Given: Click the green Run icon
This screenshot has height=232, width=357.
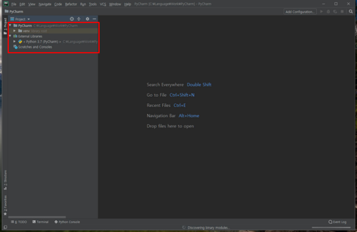Looking at the screenshot, I should click(321, 12).
